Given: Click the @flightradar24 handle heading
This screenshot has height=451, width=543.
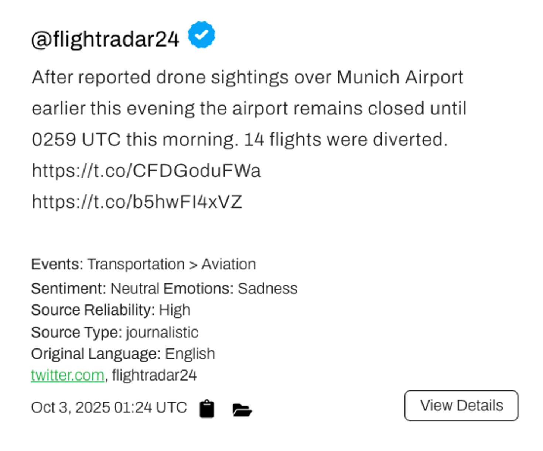Looking at the screenshot, I should pyautogui.click(x=105, y=39).
